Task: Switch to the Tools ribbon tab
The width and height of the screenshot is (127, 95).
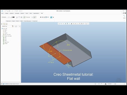Action: pyautogui.click(x=27, y=13)
